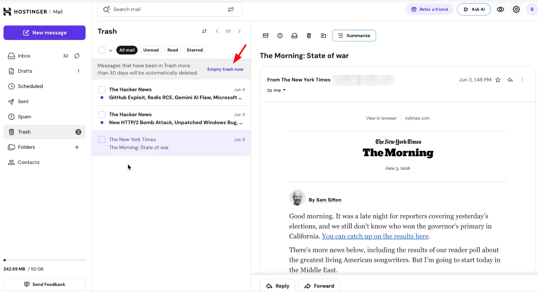Expand the Folders section
538x292 pixels.
pos(27,147)
